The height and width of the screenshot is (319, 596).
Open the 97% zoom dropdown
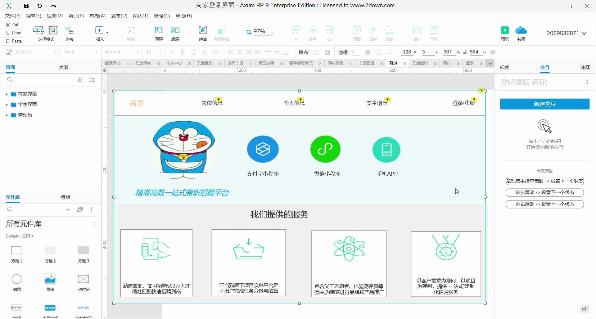point(272,32)
